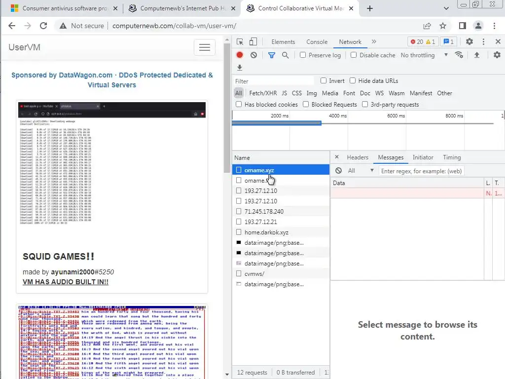Clear the network log

(x=254, y=55)
